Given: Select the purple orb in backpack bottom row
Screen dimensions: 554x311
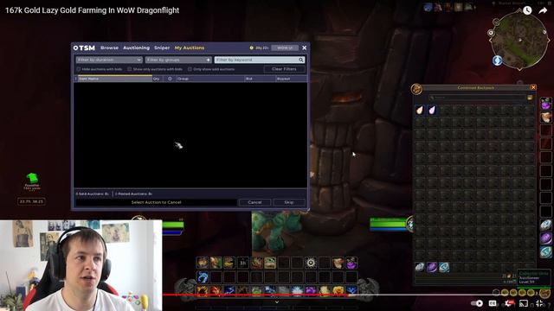Looking at the screenshot, I should point(432,267).
